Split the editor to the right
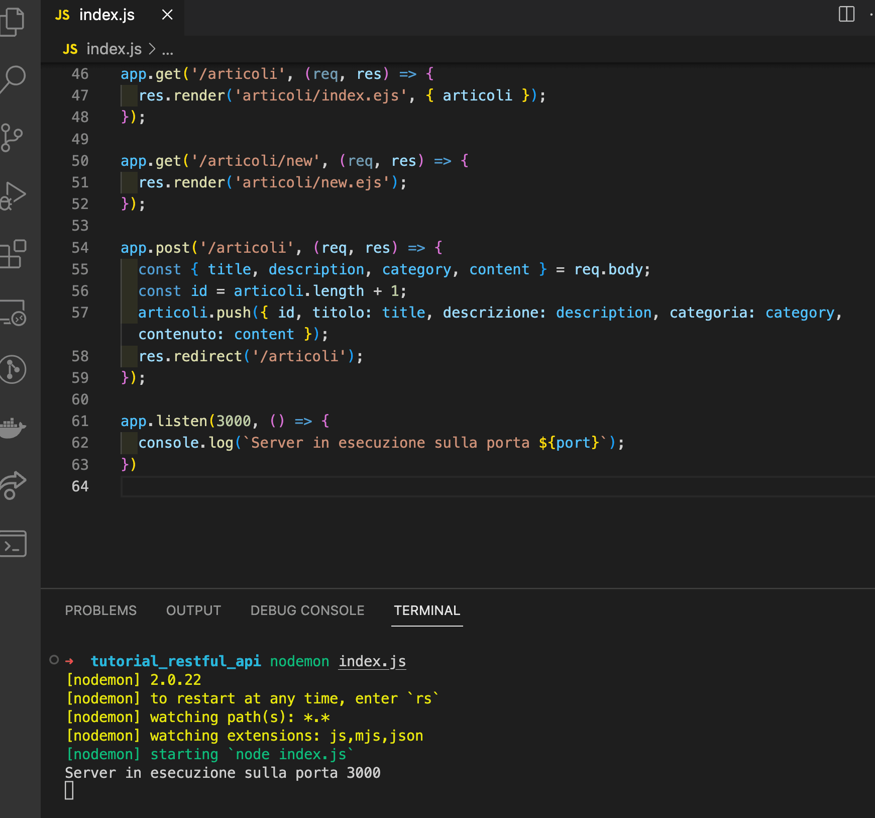875x818 pixels. click(x=846, y=14)
